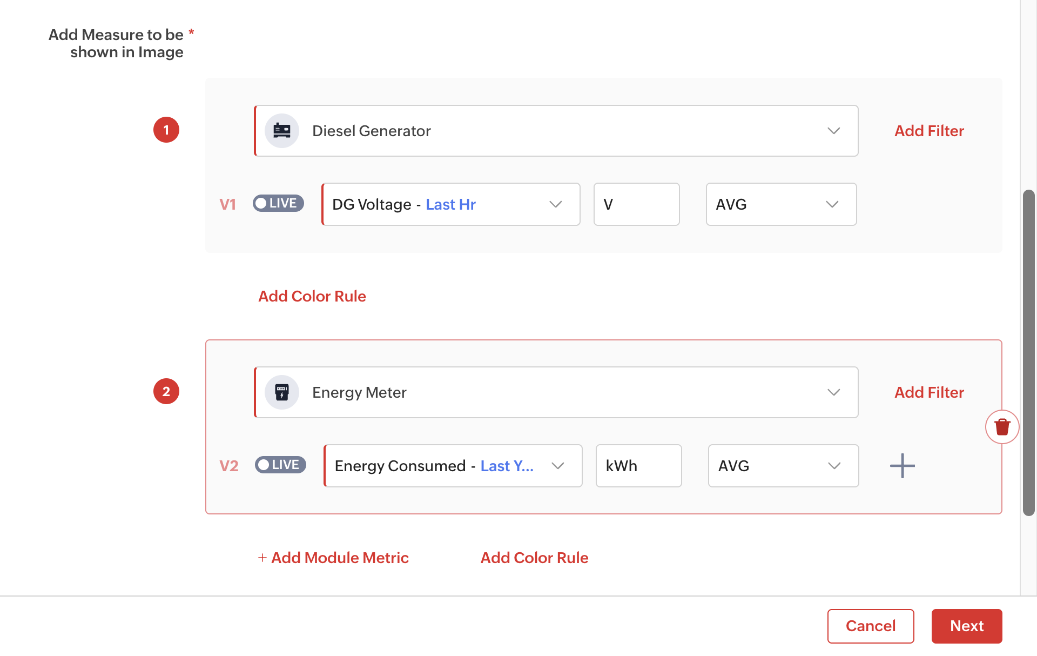
Task: Click the kWh unit input field
Action: (638, 466)
